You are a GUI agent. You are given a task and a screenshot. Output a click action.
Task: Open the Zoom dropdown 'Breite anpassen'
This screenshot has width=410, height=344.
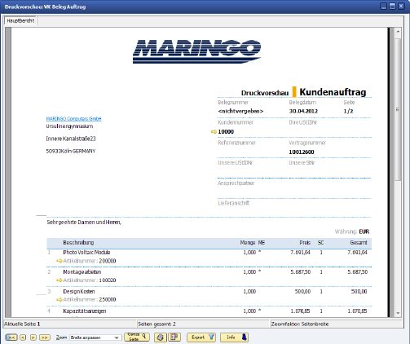click(x=95, y=337)
